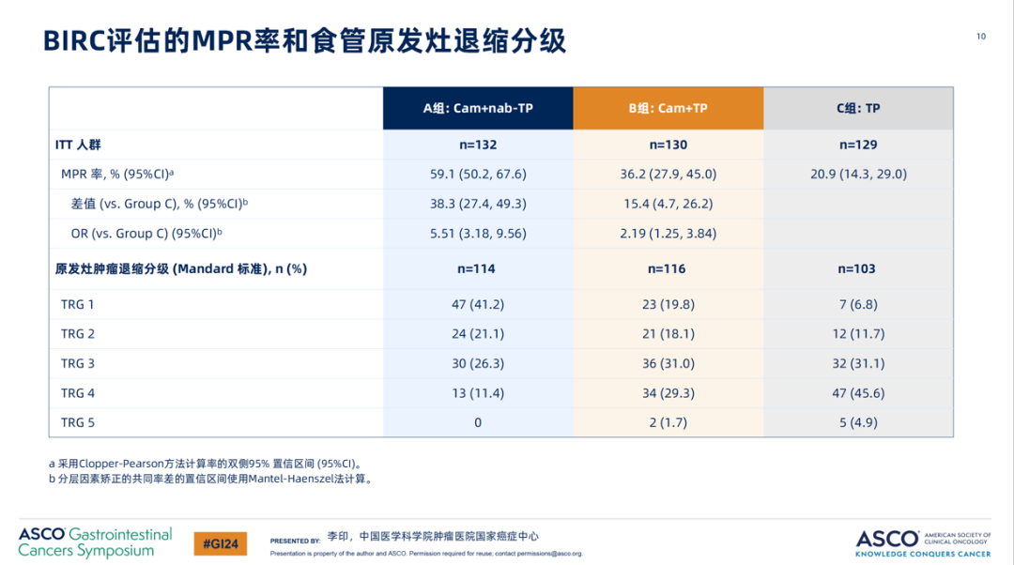Screen dimensions: 1014x565
Task: Click the n=116 cell
Action: point(667,269)
